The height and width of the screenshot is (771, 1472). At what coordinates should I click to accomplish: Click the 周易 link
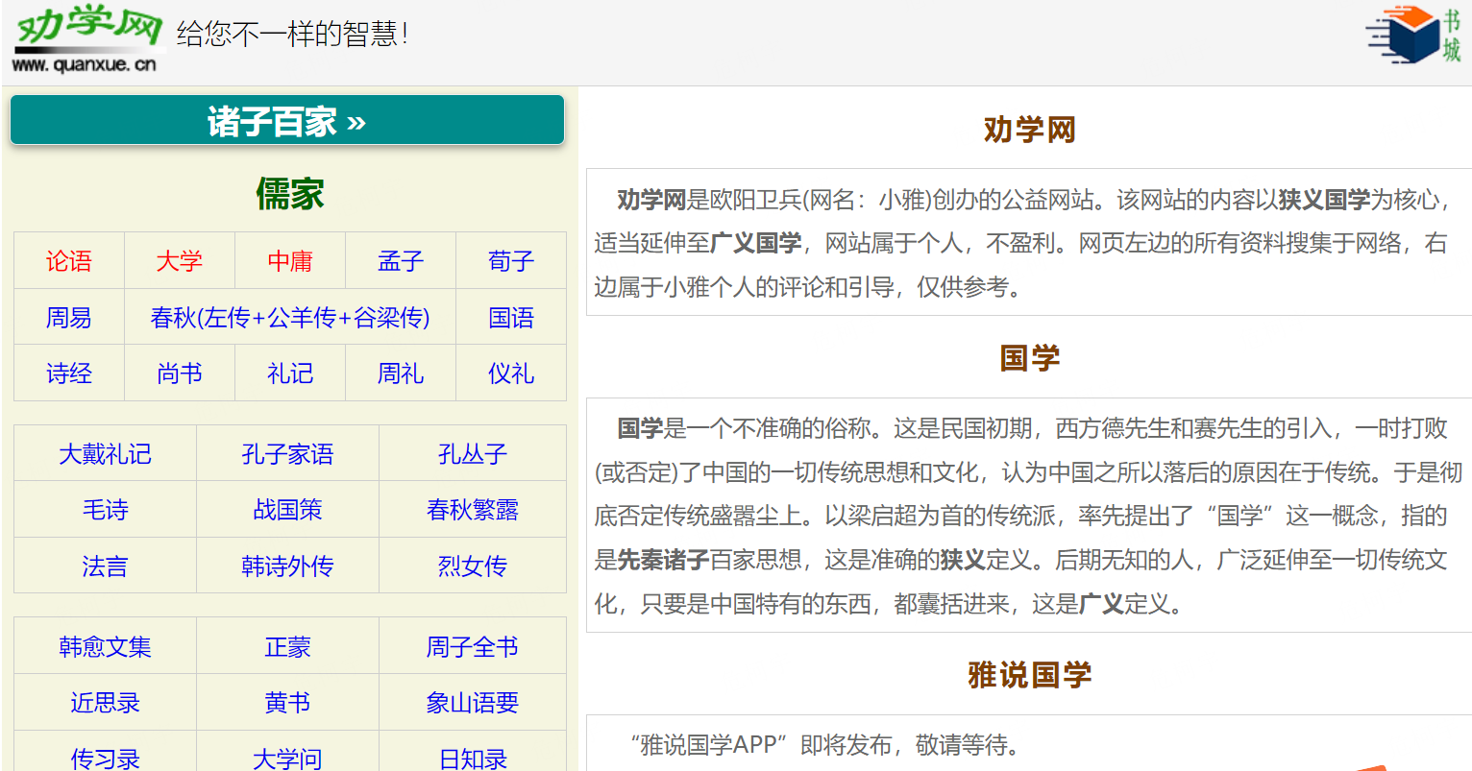point(69,318)
